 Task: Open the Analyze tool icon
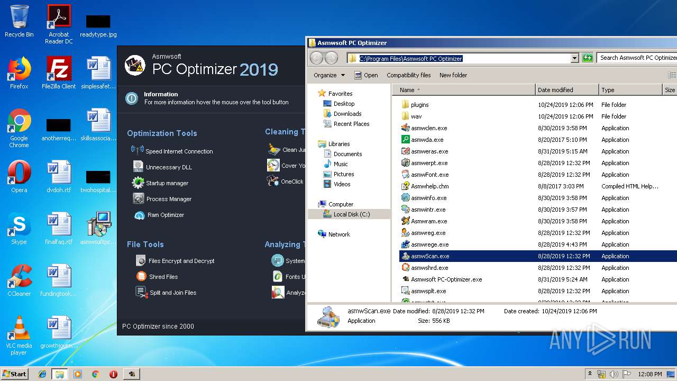tap(278, 292)
